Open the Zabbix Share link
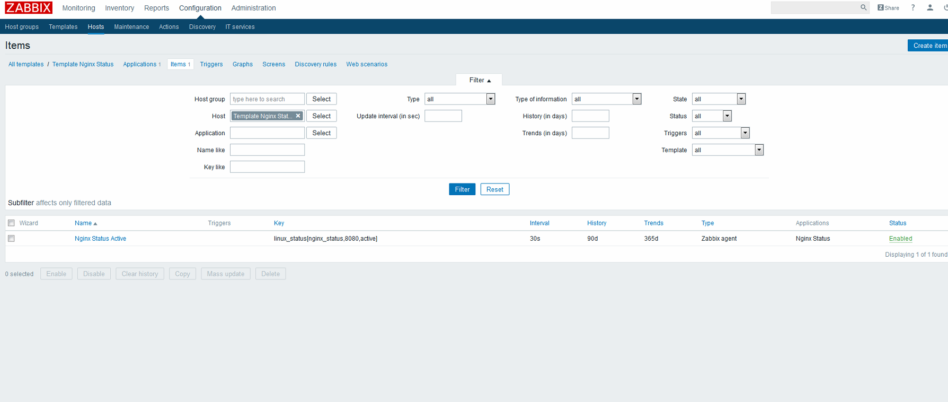Screen dimensions: 948x402 [888, 8]
